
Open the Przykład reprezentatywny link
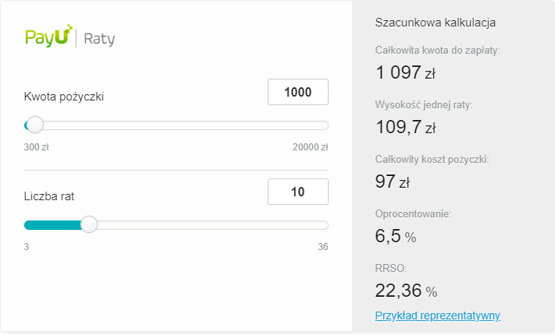point(437,316)
